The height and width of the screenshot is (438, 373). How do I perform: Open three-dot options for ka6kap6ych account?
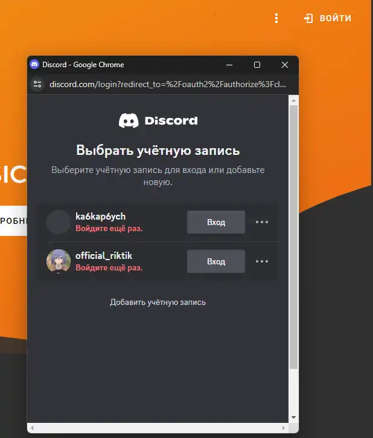[262, 222]
